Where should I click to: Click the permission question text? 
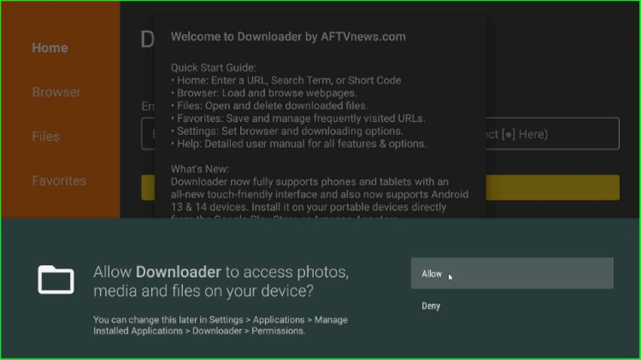point(221,282)
